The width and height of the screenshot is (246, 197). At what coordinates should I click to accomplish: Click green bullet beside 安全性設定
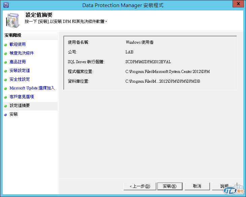5,80
